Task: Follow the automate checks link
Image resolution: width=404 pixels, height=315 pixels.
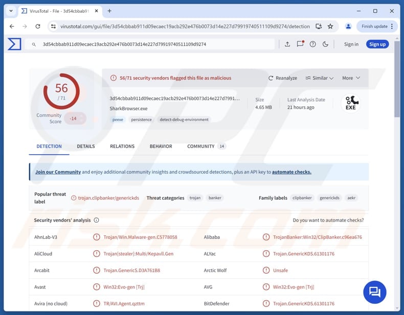Action: 291,172
